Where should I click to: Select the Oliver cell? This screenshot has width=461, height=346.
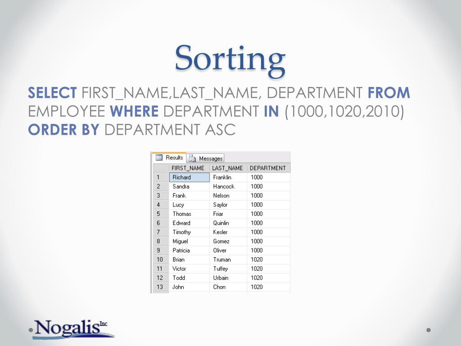click(x=228, y=250)
